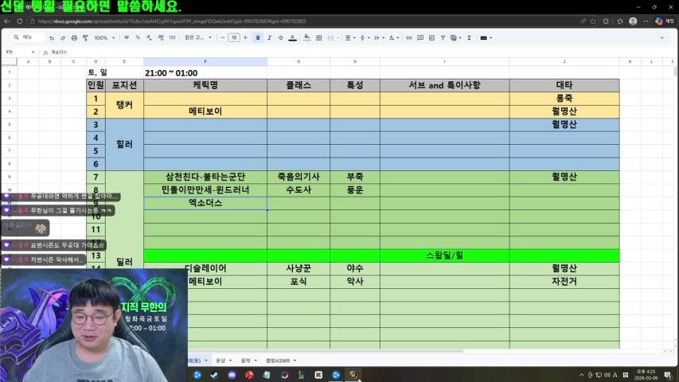Click the browser address bar URL

171,21
